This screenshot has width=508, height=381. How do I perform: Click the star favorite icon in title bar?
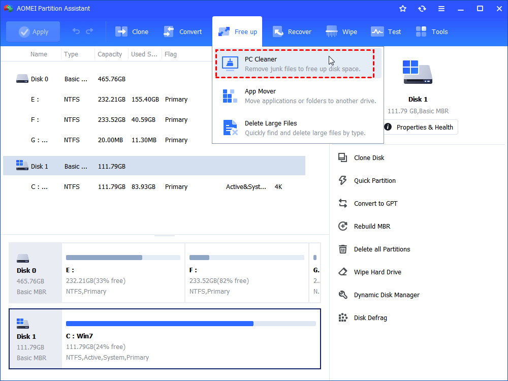pyautogui.click(x=402, y=8)
